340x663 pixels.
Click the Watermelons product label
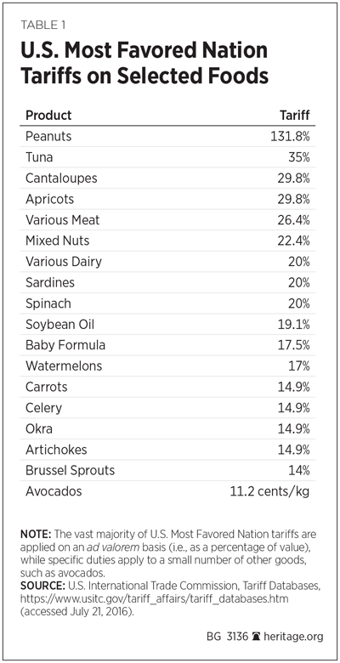(64, 365)
